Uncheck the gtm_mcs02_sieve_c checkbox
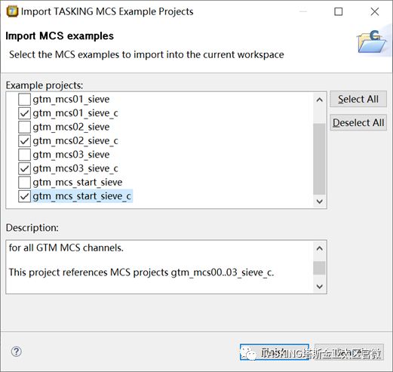393x372 pixels. [x=24, y=141]
